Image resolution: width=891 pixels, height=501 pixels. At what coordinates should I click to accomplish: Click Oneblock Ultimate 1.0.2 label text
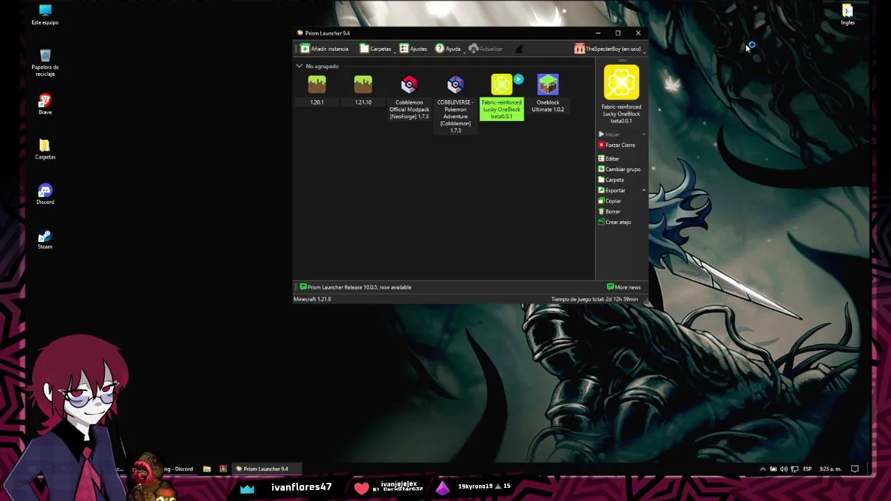coord(548,106)
